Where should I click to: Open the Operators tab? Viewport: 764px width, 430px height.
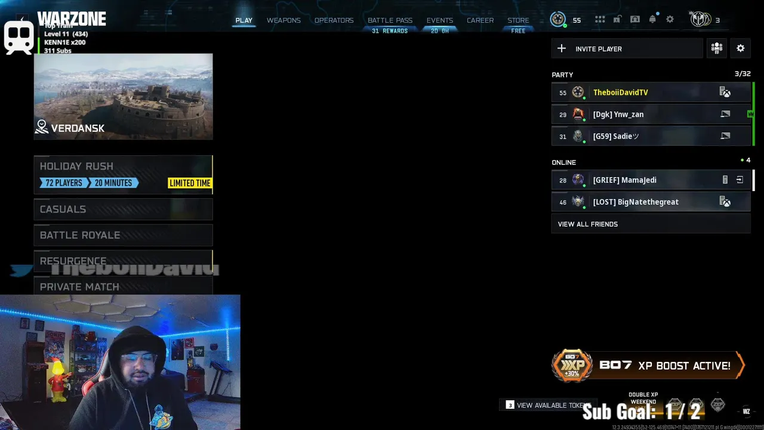pos(334,20)
